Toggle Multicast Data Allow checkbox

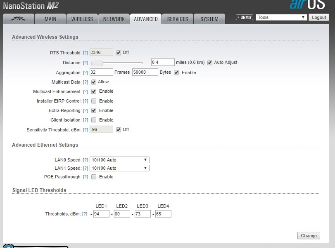94,82
